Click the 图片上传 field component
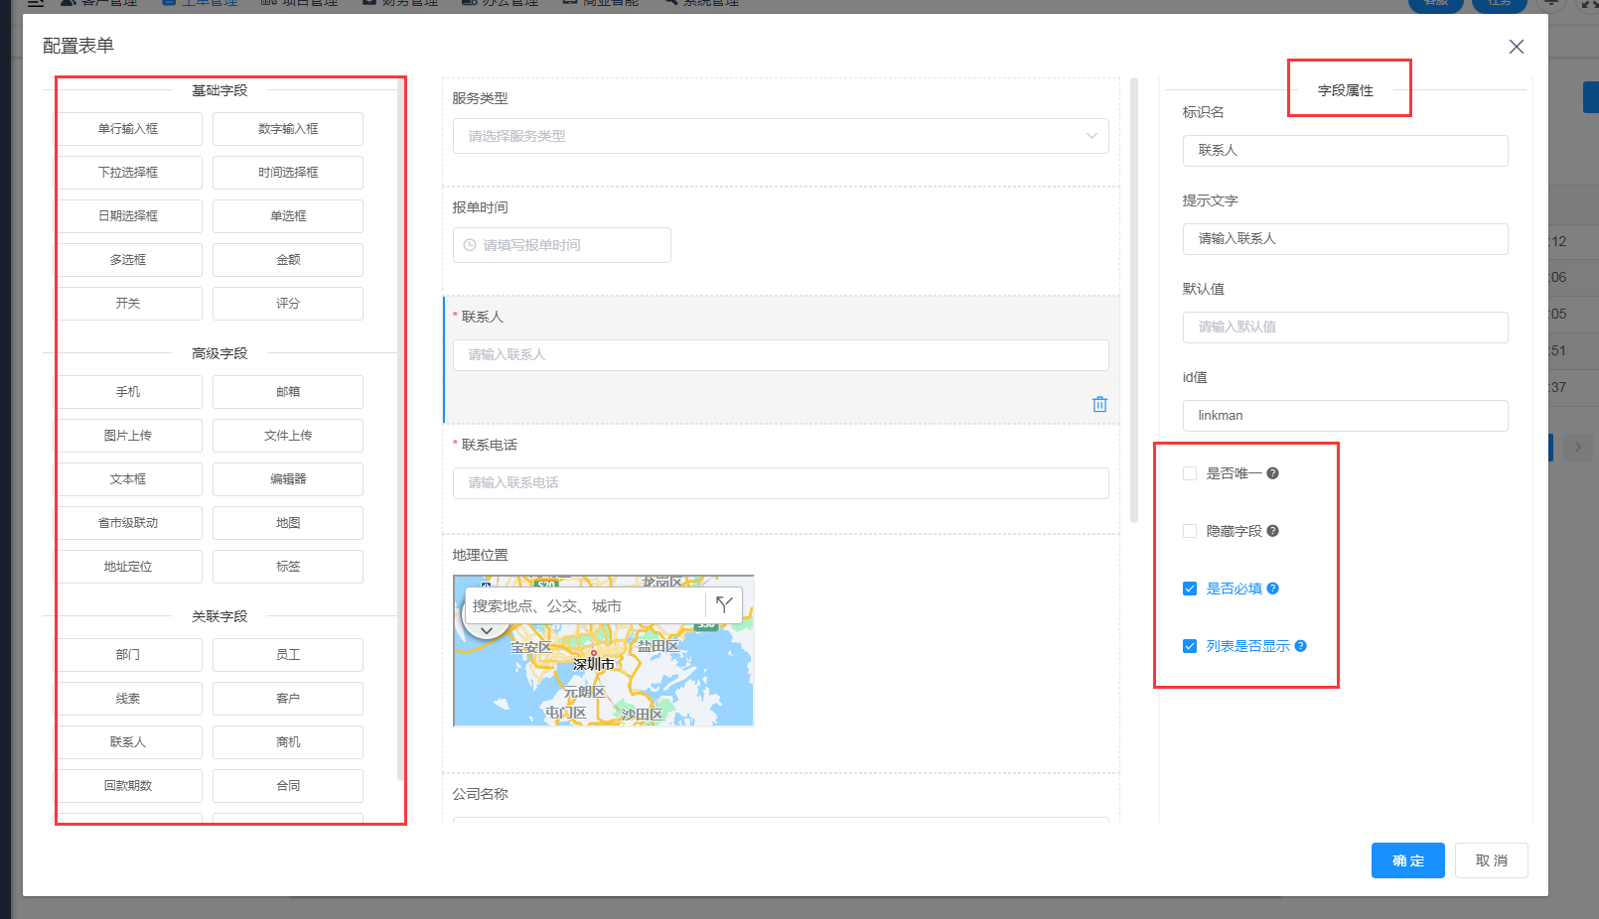 (x=128, y=436)
